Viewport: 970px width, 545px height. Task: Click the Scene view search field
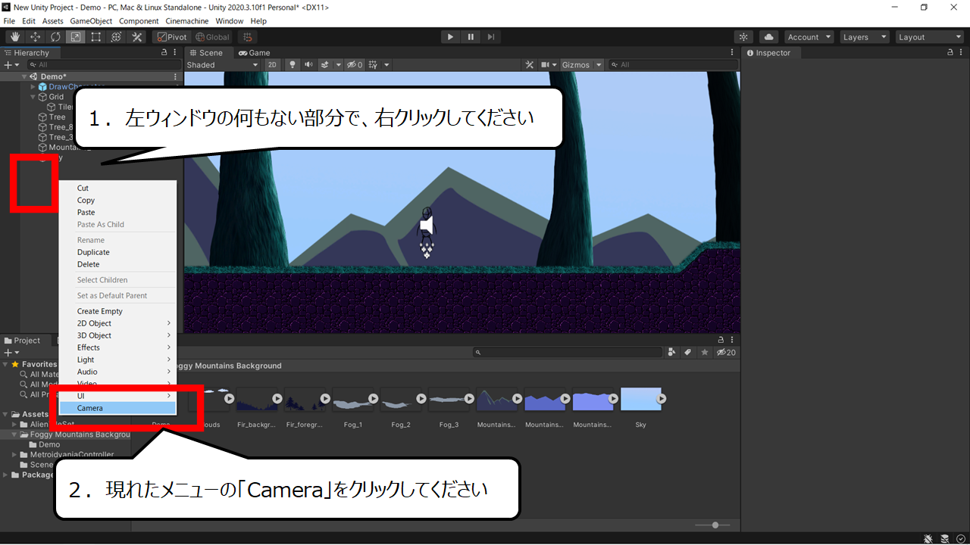[673, 65]
